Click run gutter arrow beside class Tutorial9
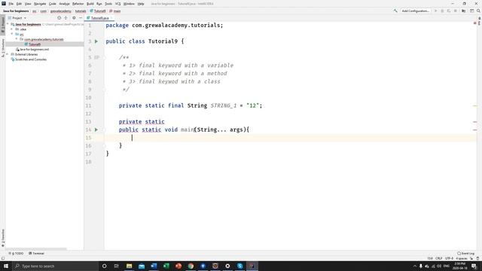The width and height of the screenshot is (482, 271). coord(96,41)
